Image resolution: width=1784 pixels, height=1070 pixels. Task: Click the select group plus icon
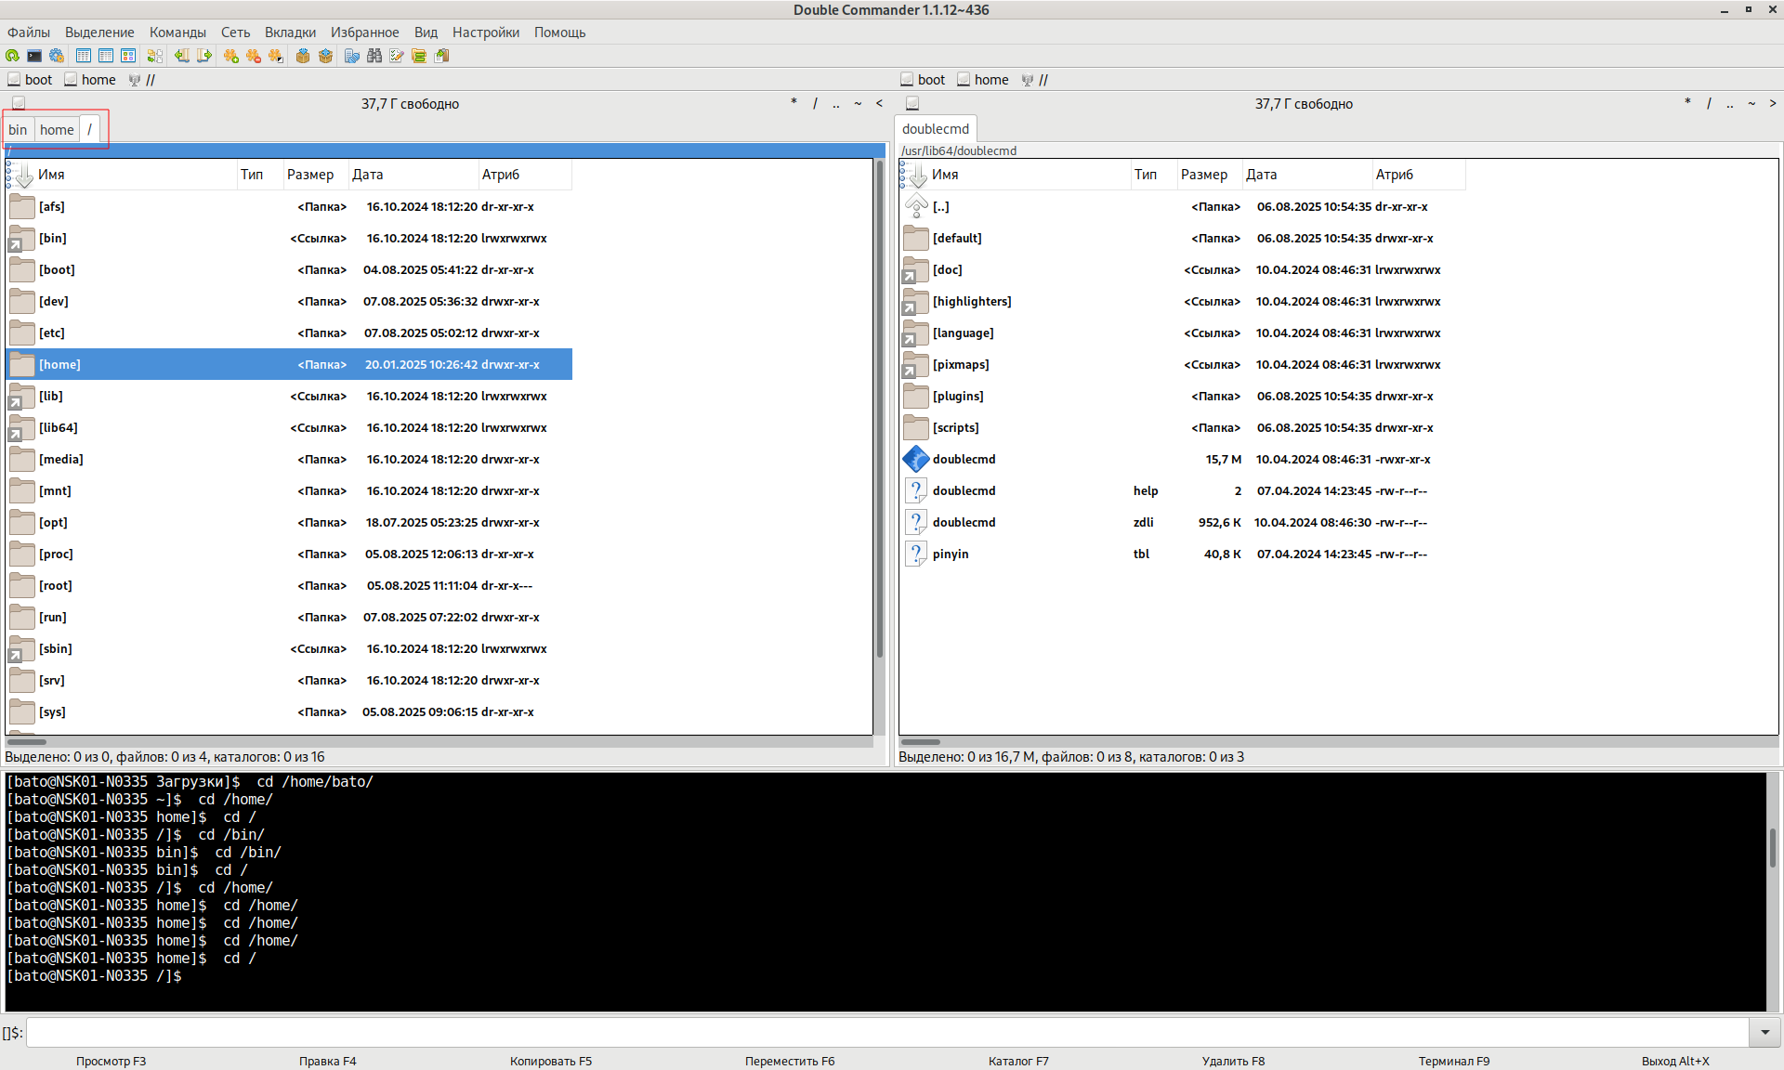click(x=231, y=56)
